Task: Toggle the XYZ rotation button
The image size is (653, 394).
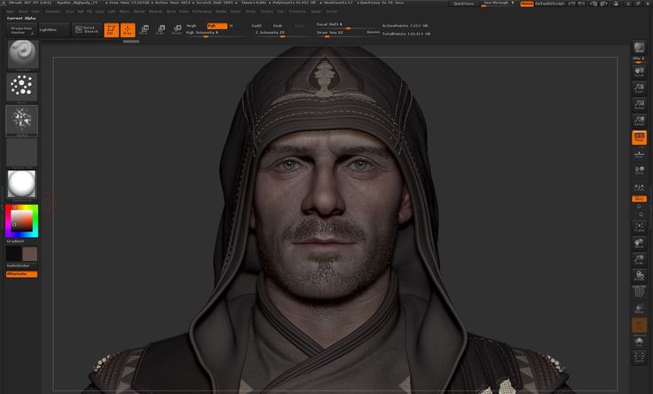Action: coord(639,199)
